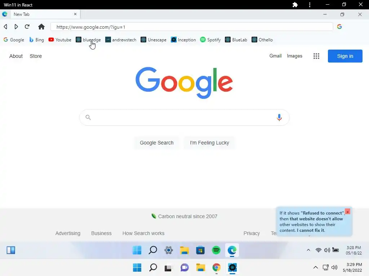369x276 pixels.
Task: Open the Othello bookmark
Action: 262,40
